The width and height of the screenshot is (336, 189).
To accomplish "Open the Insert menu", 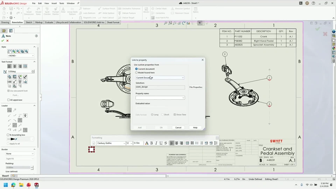I will tap(54, 3).
